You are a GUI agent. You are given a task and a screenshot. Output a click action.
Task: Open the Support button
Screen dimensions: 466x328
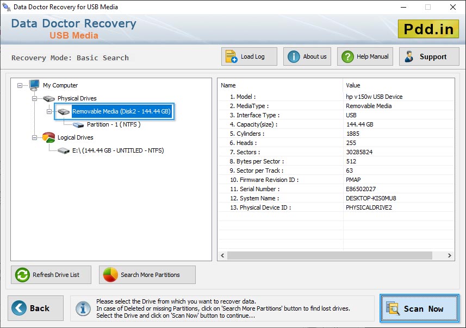[x=429, y=56]
